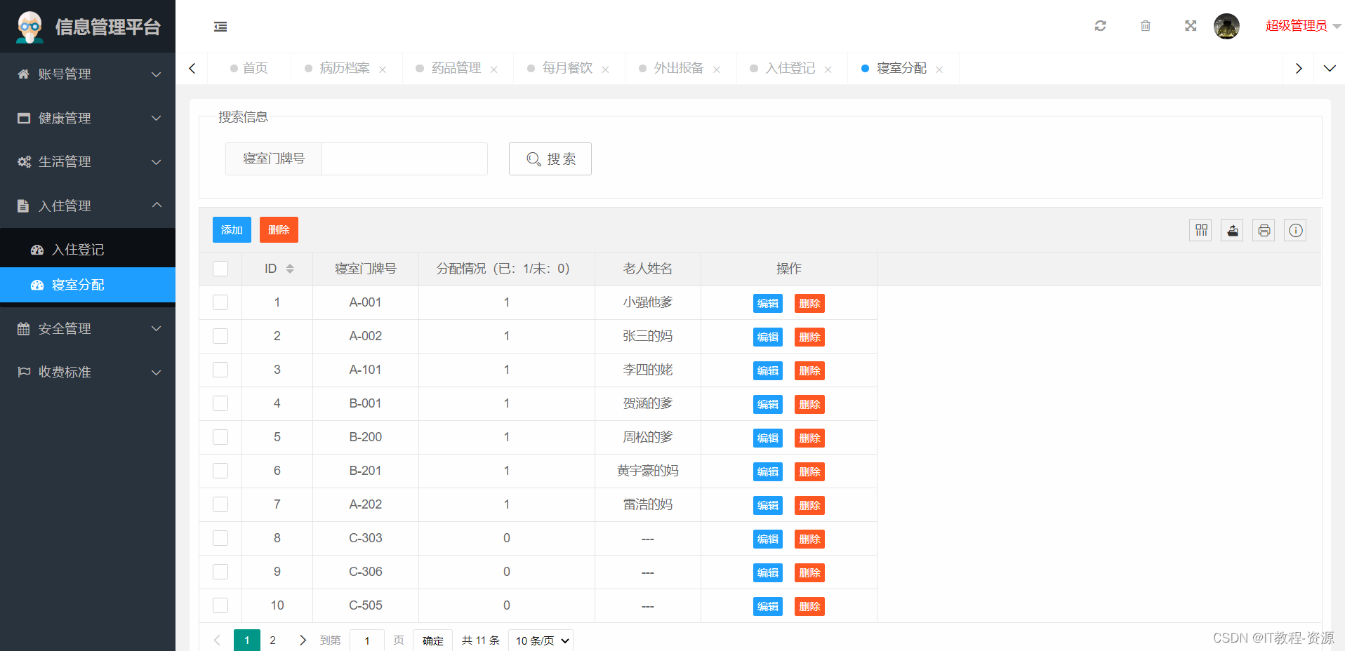
Task: Toggle fullscreen with the expand icon
Action: click(1191, 26)
